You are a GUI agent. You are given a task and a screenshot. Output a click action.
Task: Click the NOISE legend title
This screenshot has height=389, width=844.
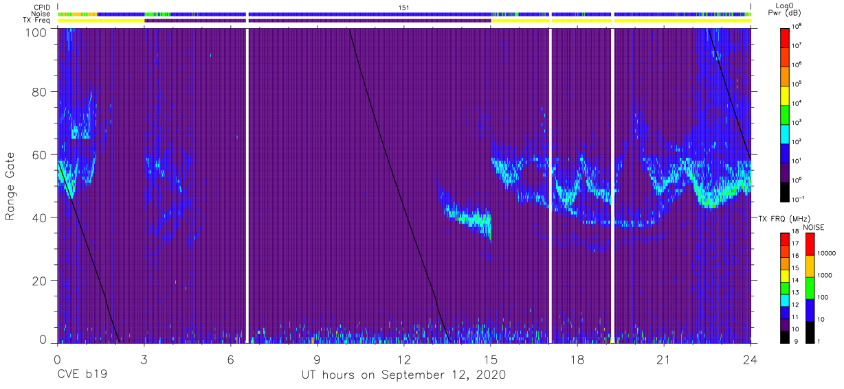(814, 226)
